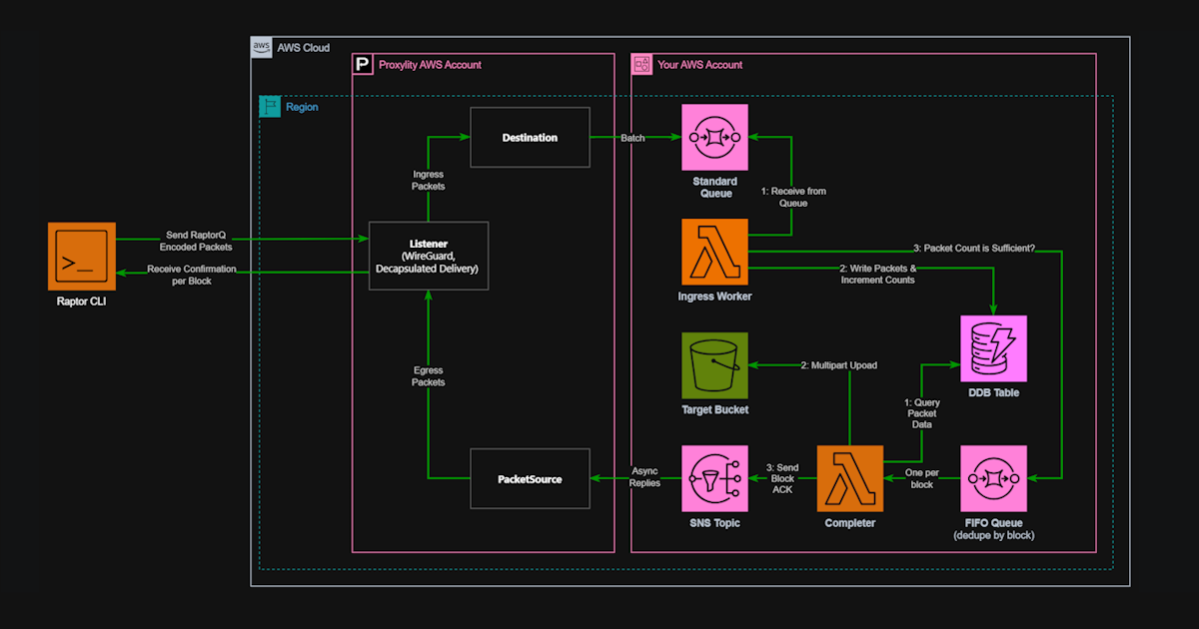Select the Listener WireGuard box
1199x629 pixels.
[x=429, y=256]
